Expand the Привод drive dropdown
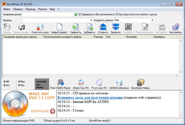 pos(91,20)
